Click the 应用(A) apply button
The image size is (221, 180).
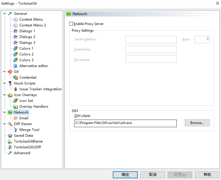(x=180, y=175)
